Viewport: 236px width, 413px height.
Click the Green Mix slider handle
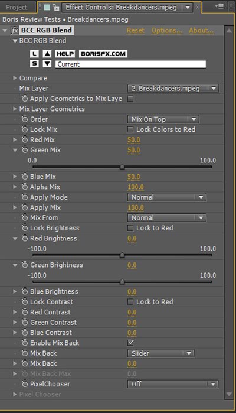(x=122, y=167)
